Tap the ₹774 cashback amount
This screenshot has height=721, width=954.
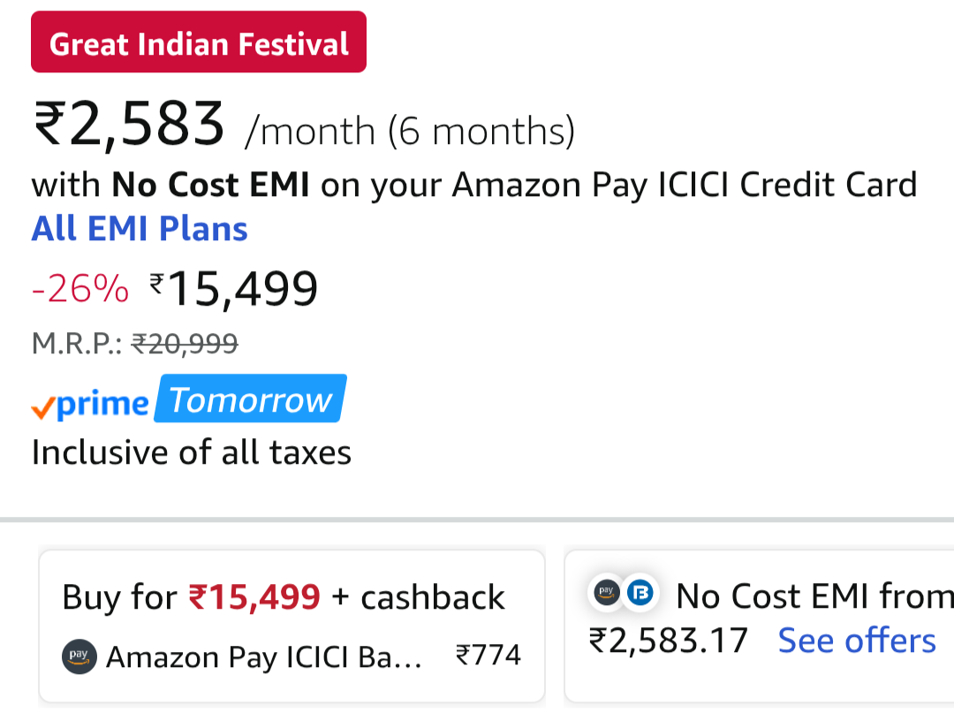[x=488, y=656]
